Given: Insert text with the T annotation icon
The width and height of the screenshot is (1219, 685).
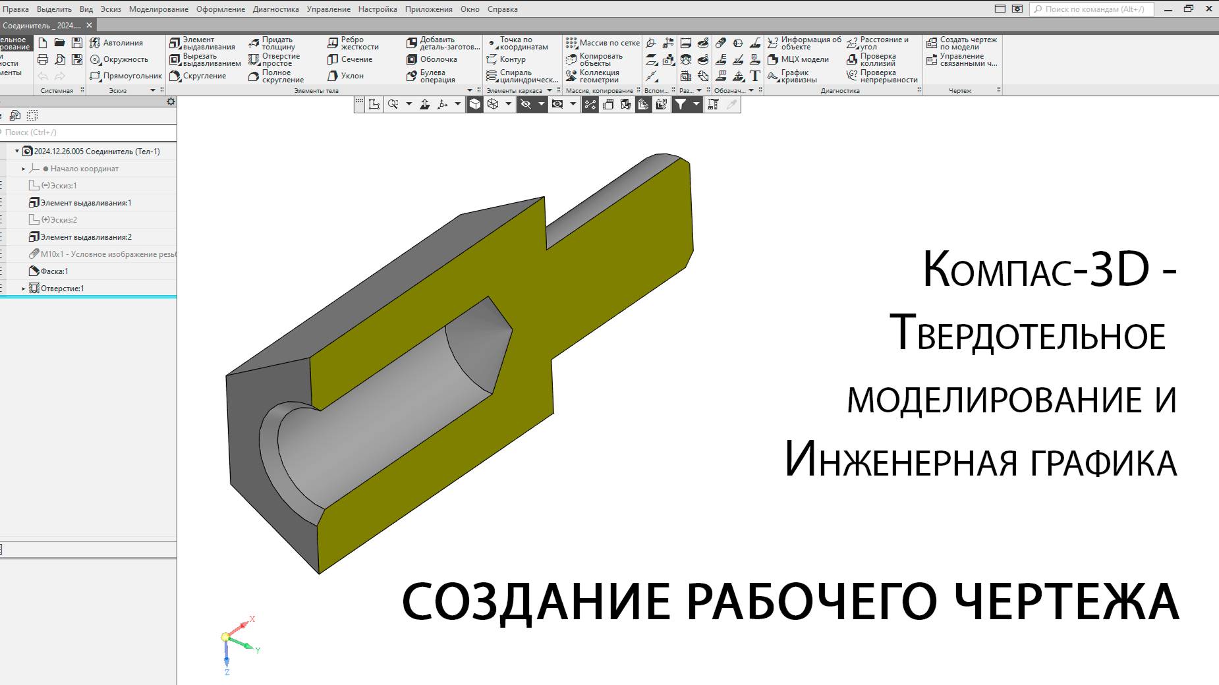Looking at the screenshot, I should click(x=755, y=76).
